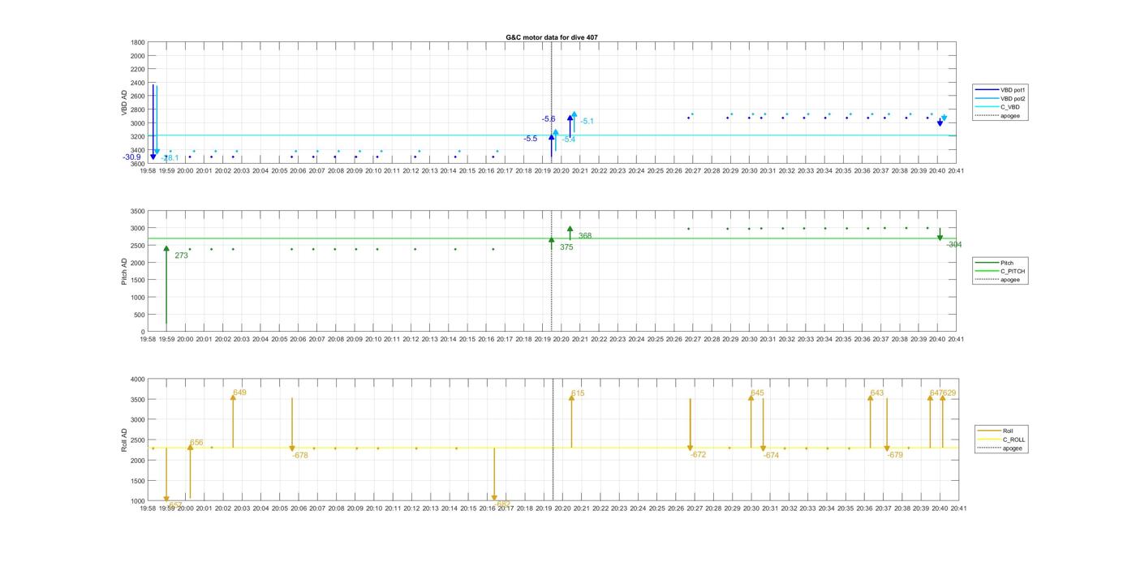This screenshot has height=562, width=1136.
Task: Click the '-674' roll data label
Action: coord(771,456)
